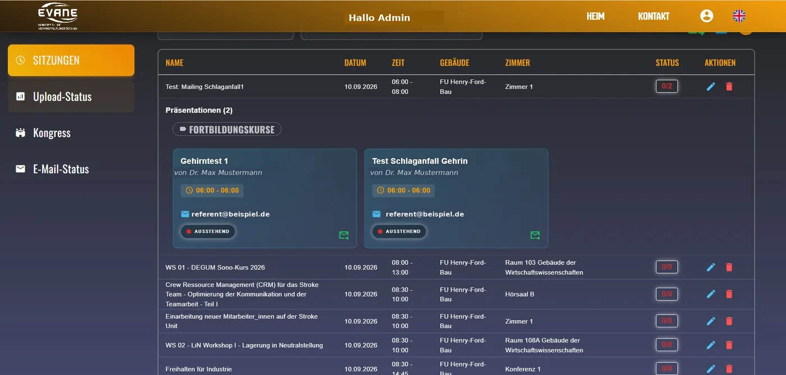This screenshot has height=375, width=786.
Task: Click the Hallo Admin greeting
Action: click(x=380, y=18)
